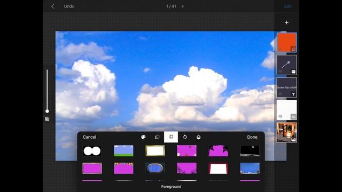Choose the magenta plant silhouettes foreground
Viewport: 342px width, 192px height.
(186, 169)
